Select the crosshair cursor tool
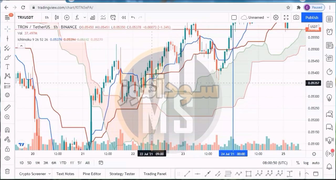 click(x=7, y=29)
